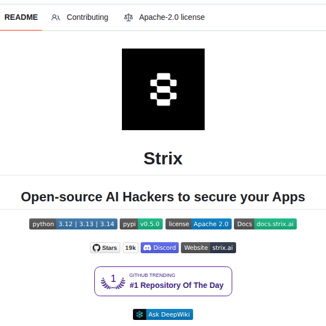326x326 pixels.
Task: Click the Discord logo icon
Action: (x=147, y=248)
